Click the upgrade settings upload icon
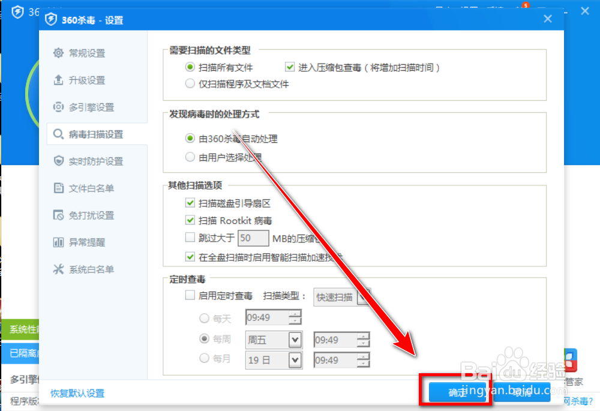 click(x=58, y=80)
